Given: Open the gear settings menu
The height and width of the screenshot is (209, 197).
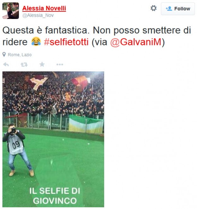Looking at the screenshot, I should click(x=153, y=8).
